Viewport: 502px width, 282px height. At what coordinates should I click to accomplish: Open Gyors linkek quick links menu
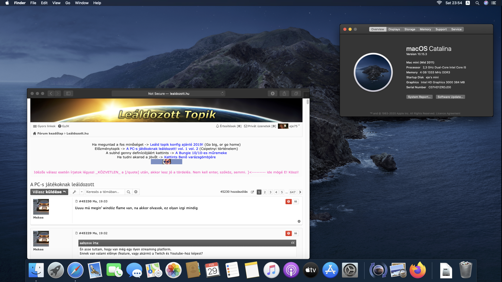click(44, 126)
